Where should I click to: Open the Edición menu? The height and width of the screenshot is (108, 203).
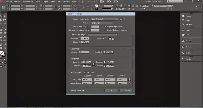coord(17,2)
